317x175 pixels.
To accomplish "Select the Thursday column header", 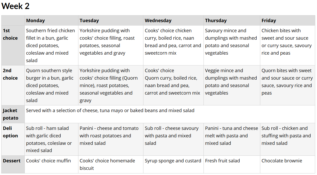I will pyautogui.click(x=232, y=20).
